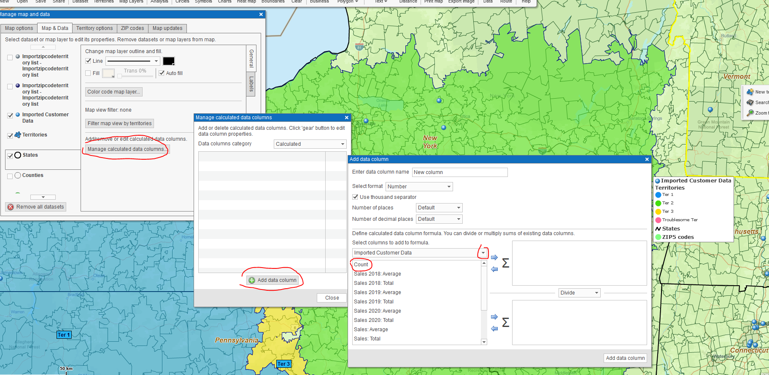Click the Ter 3 yellow legend dot
This screenshot has width=769, height=375.
click(658, 212)
